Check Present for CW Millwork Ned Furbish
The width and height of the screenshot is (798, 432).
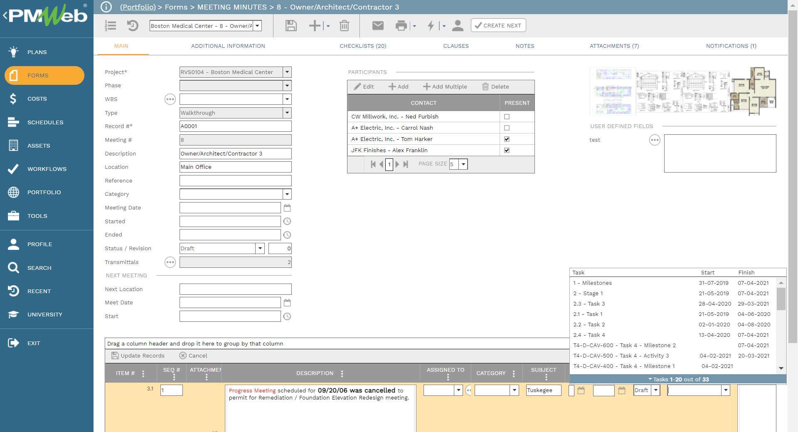507,117
